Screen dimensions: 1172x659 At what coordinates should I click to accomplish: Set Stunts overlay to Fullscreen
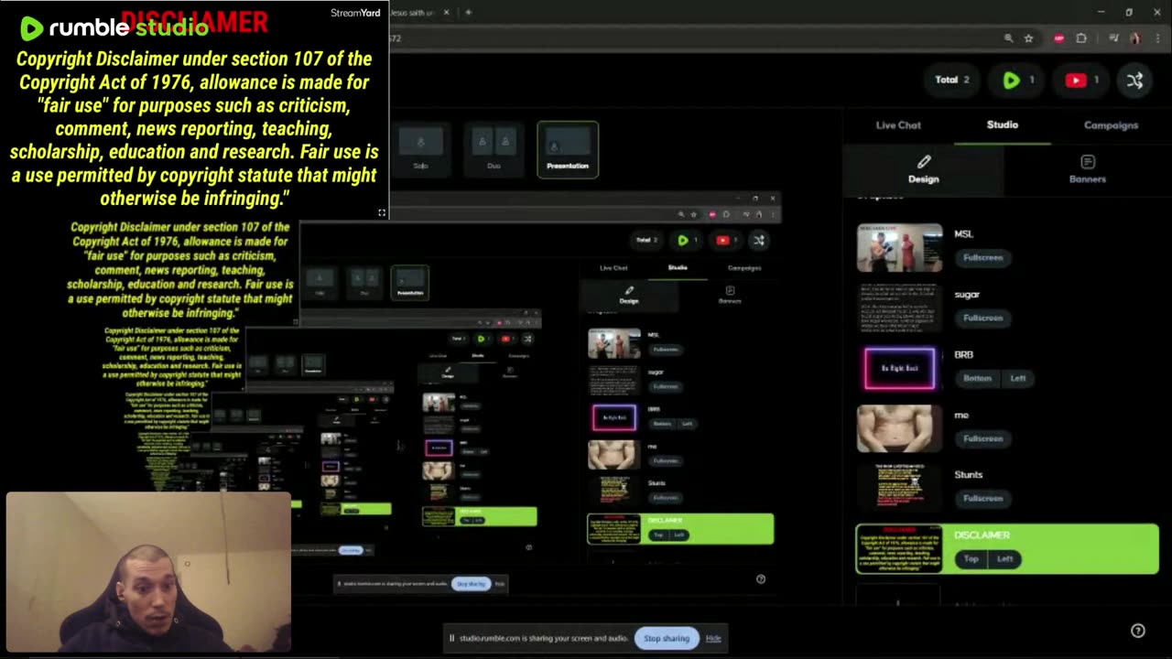pyautogui.click(x=982, y=498)
